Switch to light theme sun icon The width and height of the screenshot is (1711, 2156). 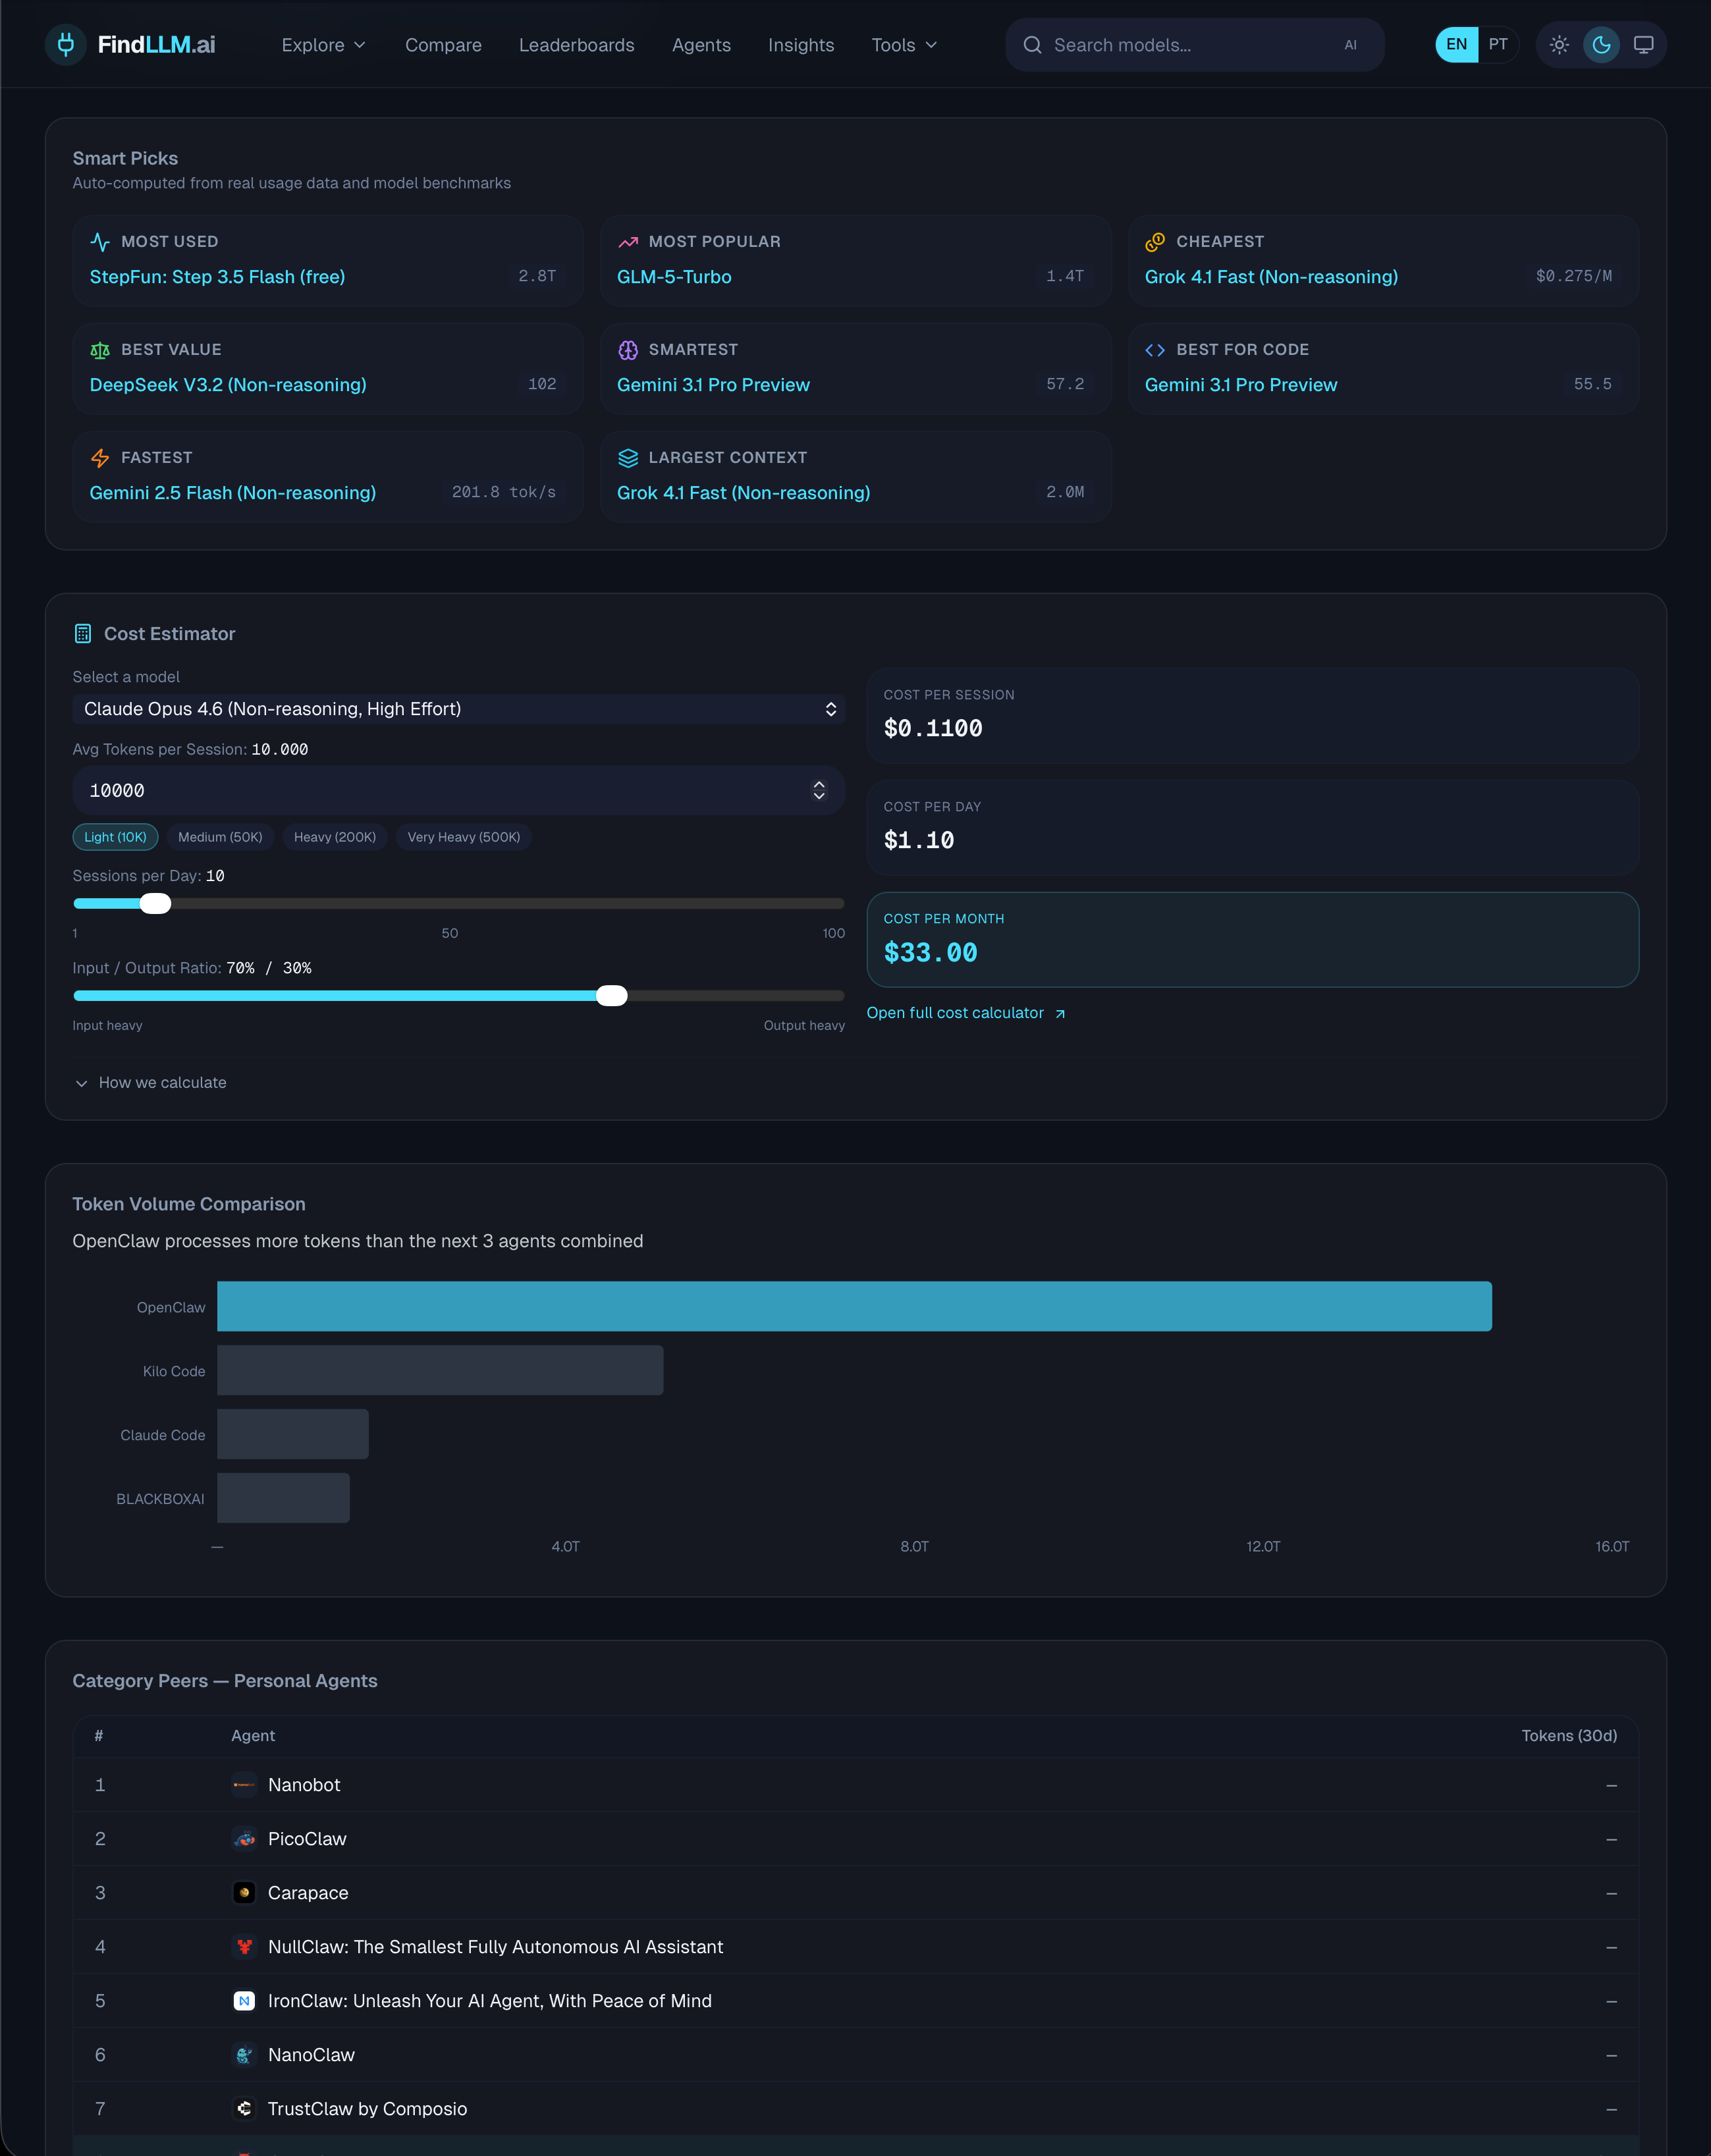[1559, 45]
